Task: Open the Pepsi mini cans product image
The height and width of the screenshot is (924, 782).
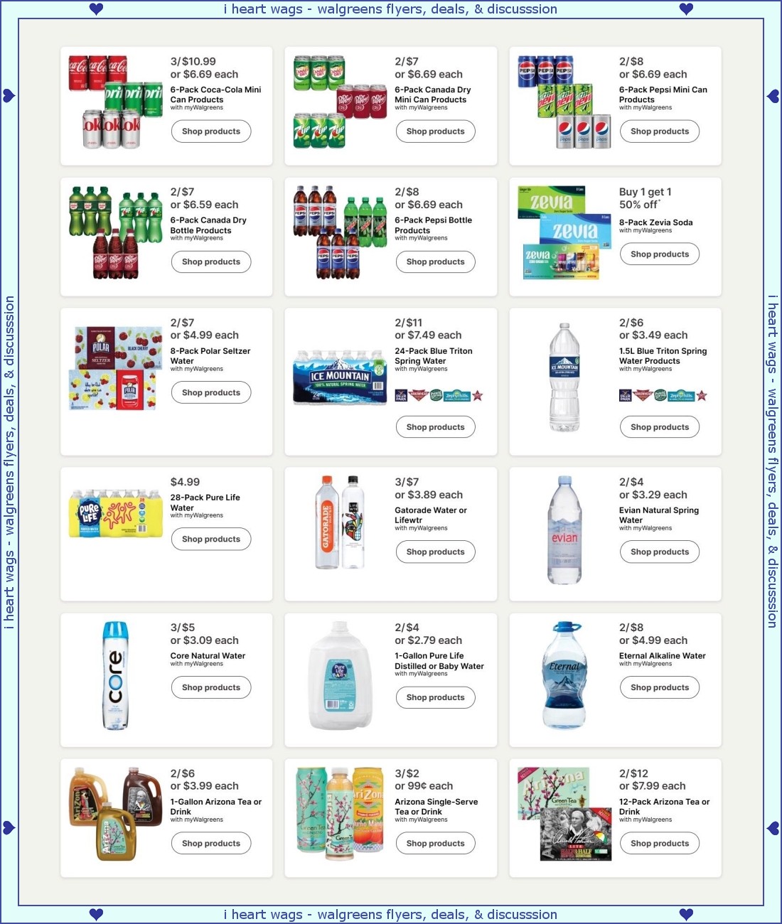Action: click(x=564, y=102)
